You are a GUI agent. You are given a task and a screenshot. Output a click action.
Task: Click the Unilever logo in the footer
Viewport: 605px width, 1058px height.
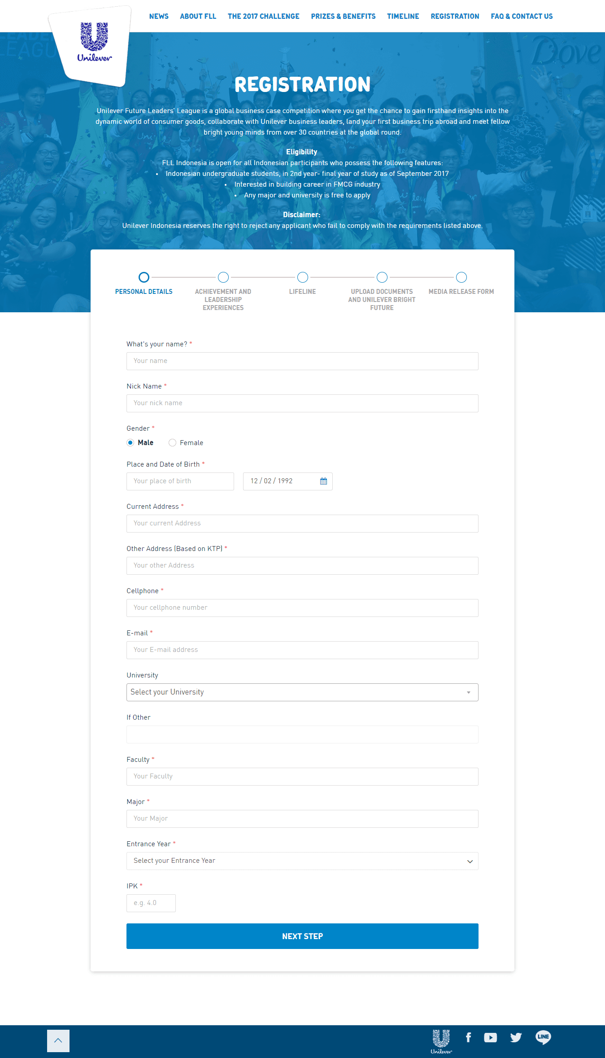pyautogui.click(x=441, y=1041)
